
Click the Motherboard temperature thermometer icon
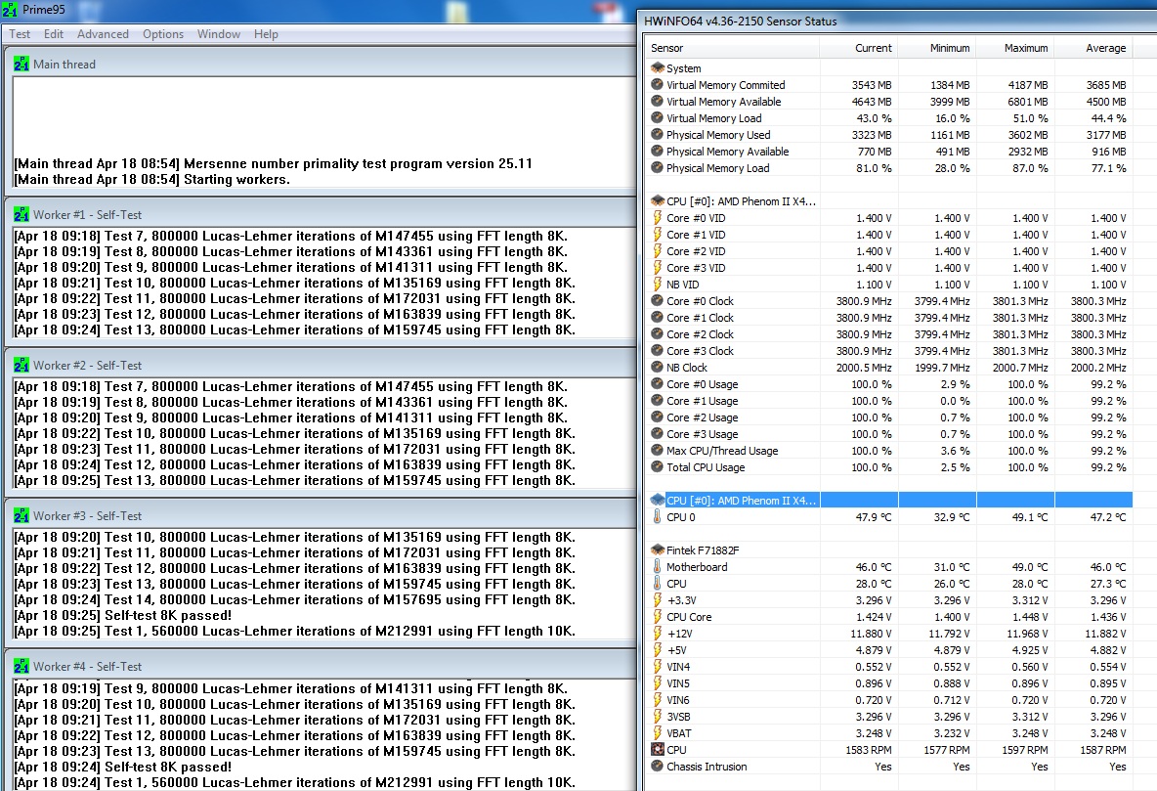tap(658, 566)
